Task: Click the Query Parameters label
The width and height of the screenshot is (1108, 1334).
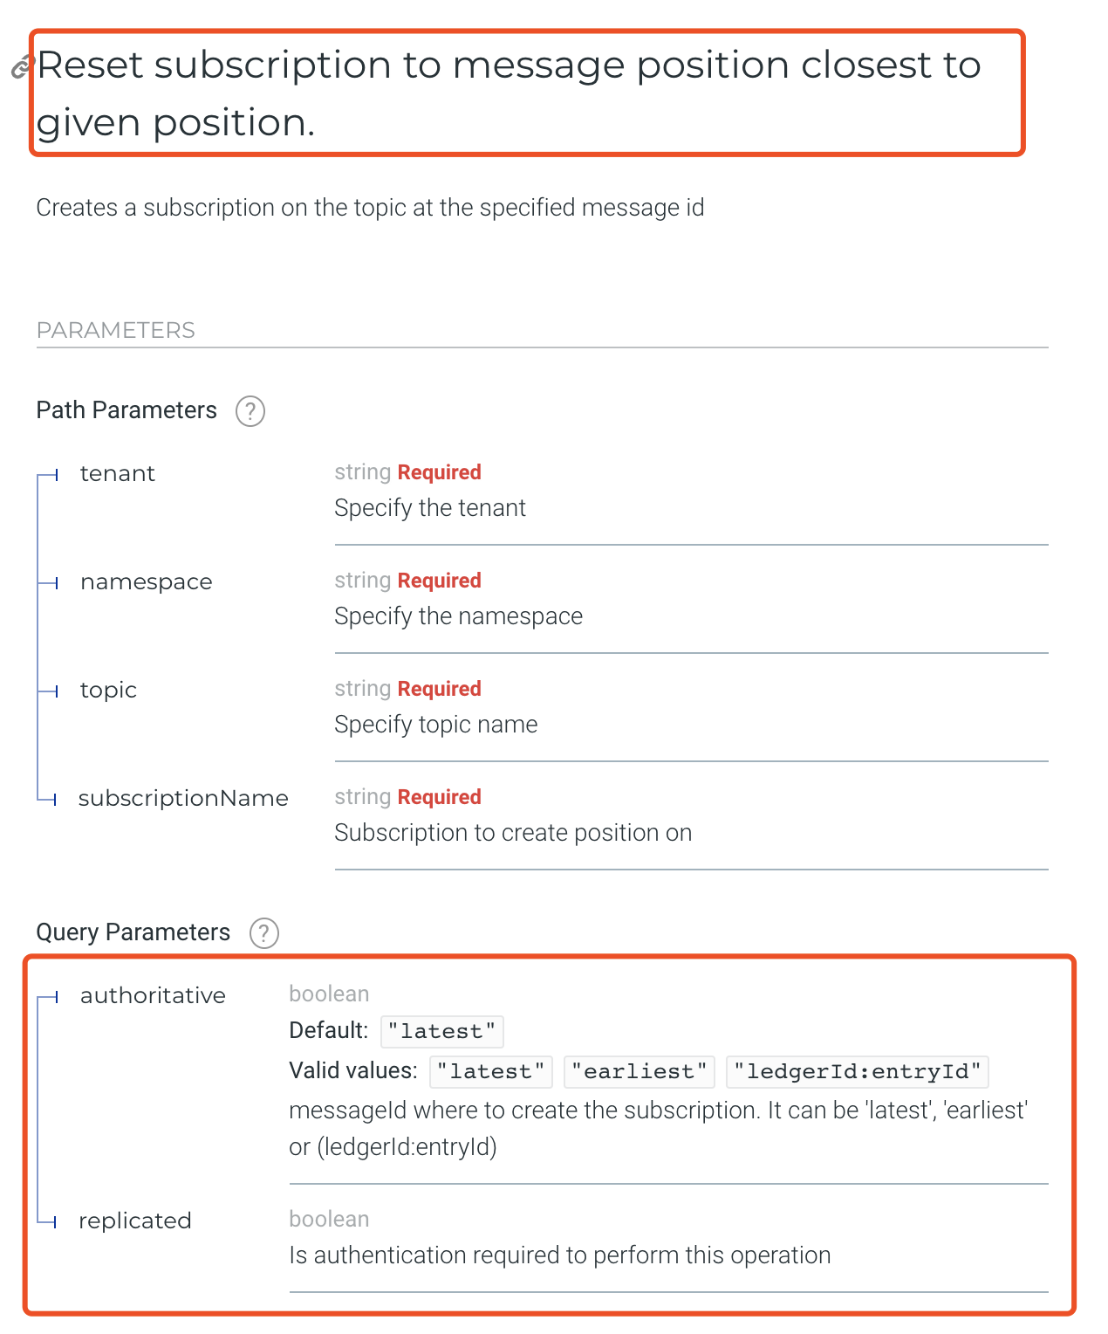Action: click(x=133, y=932)
